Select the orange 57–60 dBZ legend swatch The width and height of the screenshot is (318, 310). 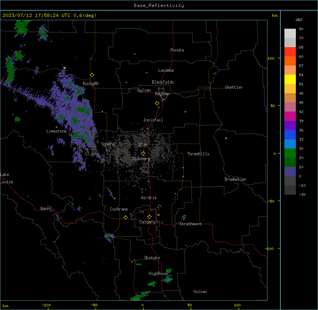(x=290, y=61)
